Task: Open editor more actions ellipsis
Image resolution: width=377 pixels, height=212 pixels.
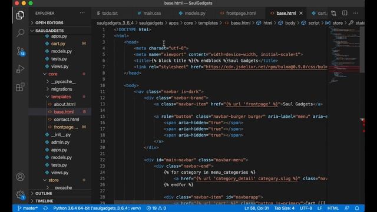Action: click(356, 13)
